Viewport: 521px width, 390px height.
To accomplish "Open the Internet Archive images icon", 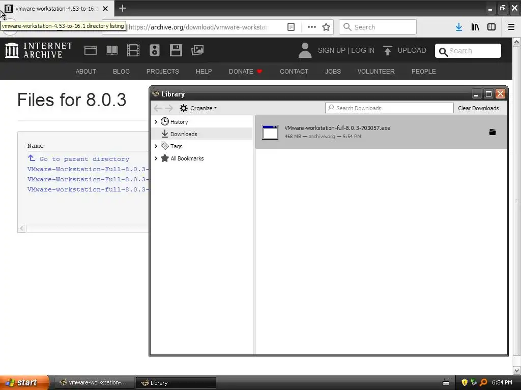I will [x=197, y=50].
